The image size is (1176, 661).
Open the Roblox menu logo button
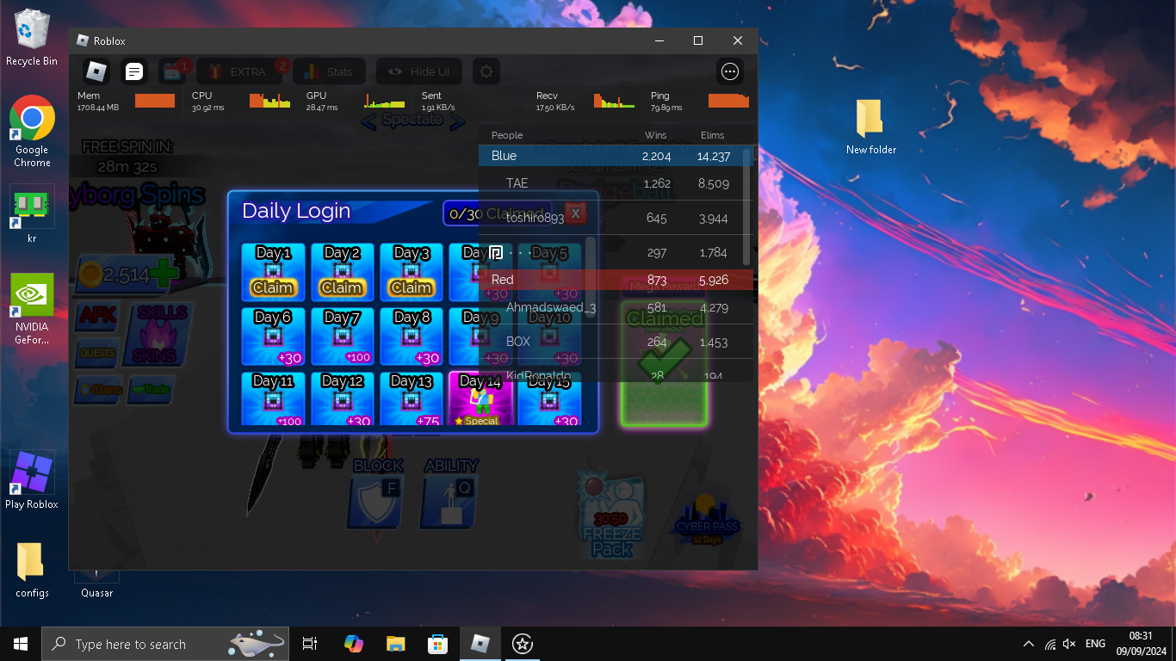click(96, 71)
